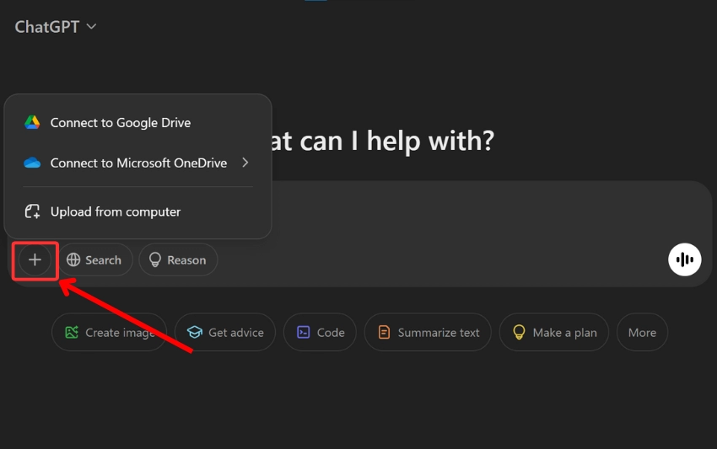Click the Microsoft OneDrive cloud icon
Image resolution: width=717 pixels, height=449 pixels.
32,163
